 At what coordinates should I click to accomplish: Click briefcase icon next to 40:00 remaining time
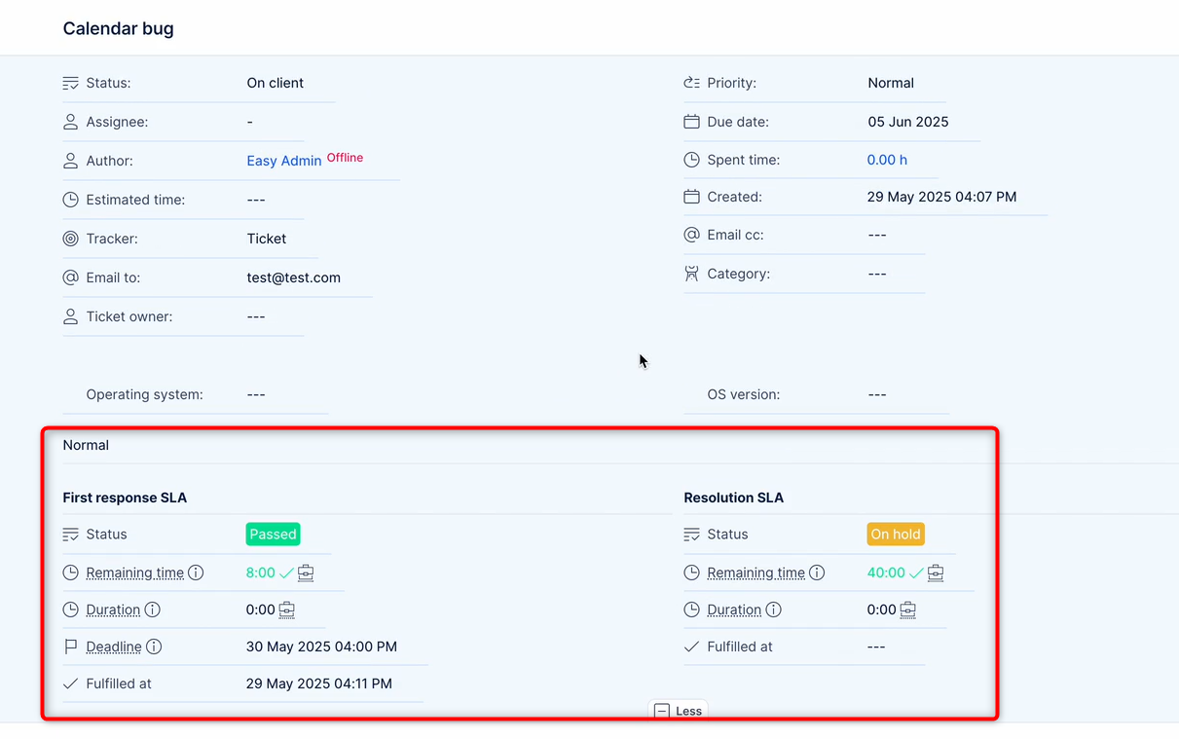(x=936, y=573)
